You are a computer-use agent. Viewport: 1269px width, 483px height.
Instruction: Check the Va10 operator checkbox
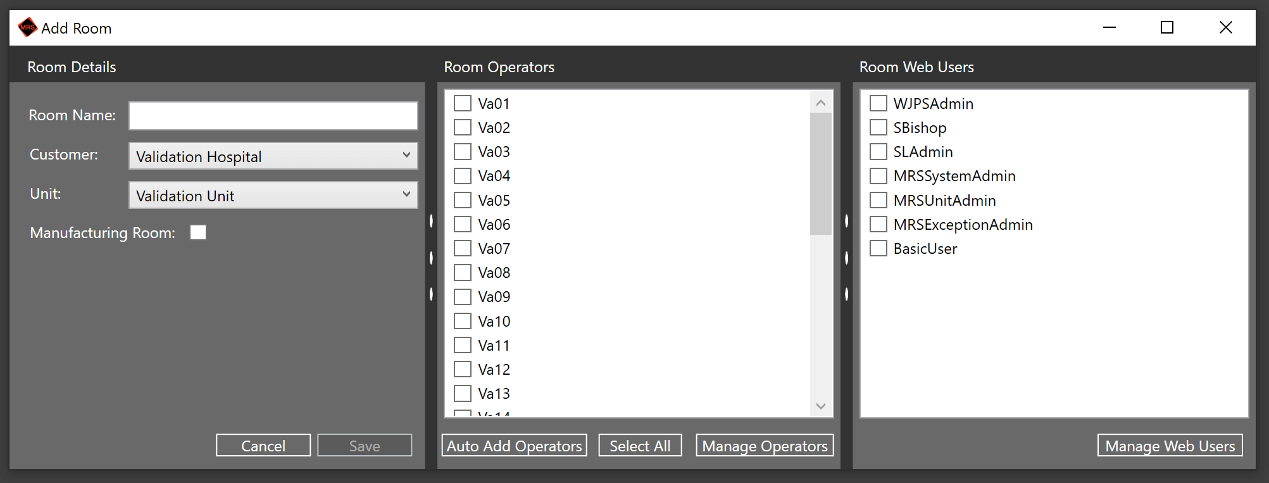(463, 321)
